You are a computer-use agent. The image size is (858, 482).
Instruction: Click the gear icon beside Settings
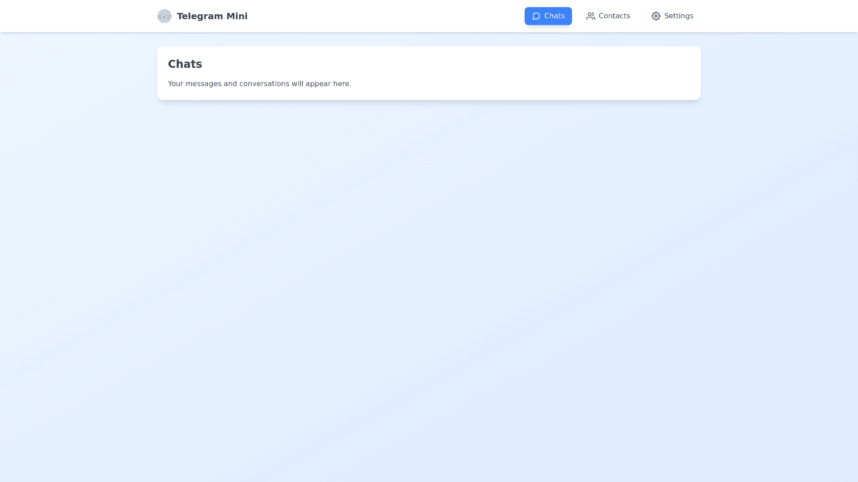pos(656,16)
